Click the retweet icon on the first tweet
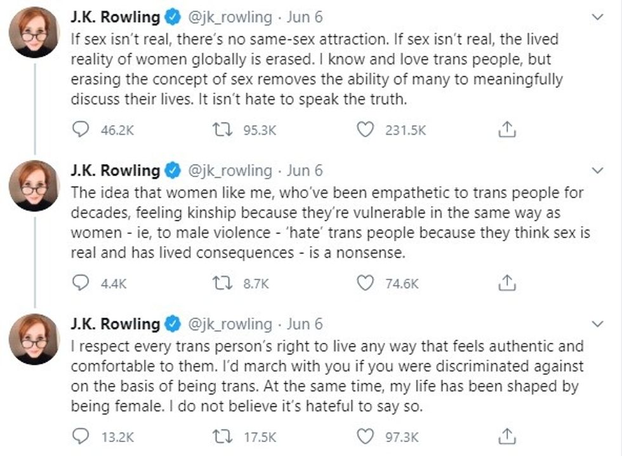 222,129
